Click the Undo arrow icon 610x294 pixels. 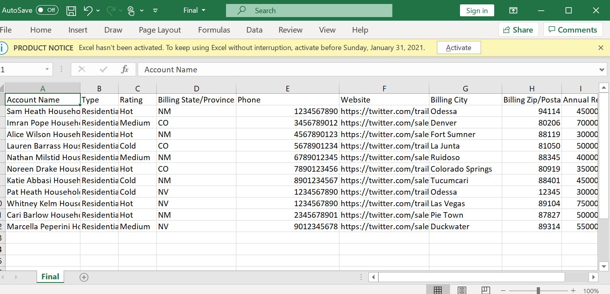click(x=88, y=11)
